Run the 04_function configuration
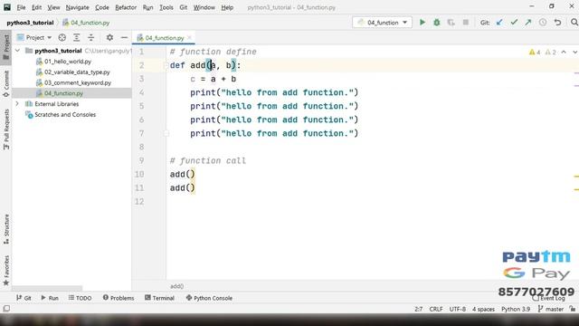 tap(422, 23)
